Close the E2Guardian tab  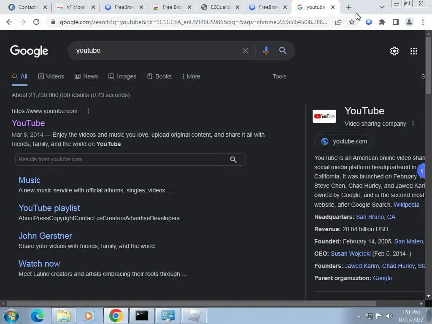click(x=238, y=7)
